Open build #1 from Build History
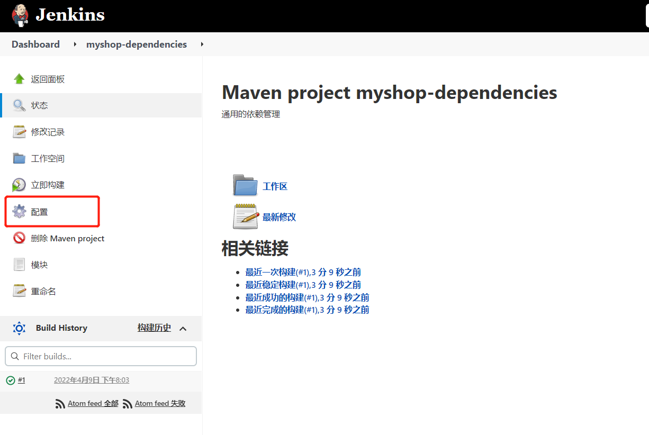Screen dimensions: 649x435 21,380
